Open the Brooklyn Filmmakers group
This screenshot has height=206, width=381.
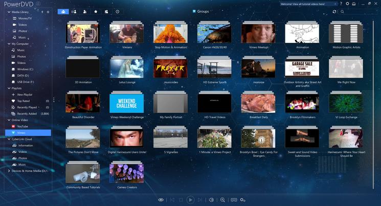click(302, 105)
